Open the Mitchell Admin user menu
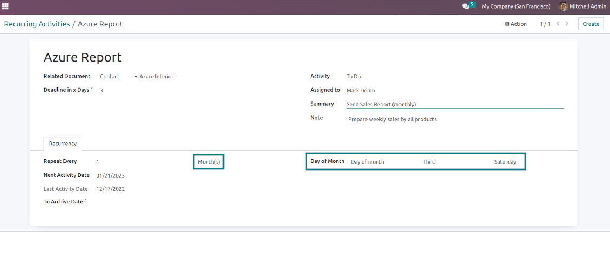The width and height of the screenshot is (610, 279). point(582,6)
